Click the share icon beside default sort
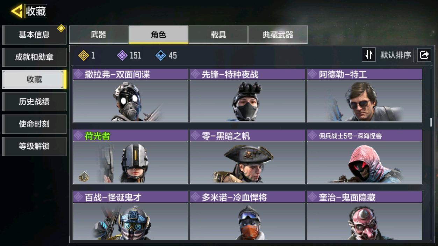 click(x=424, y=55)
